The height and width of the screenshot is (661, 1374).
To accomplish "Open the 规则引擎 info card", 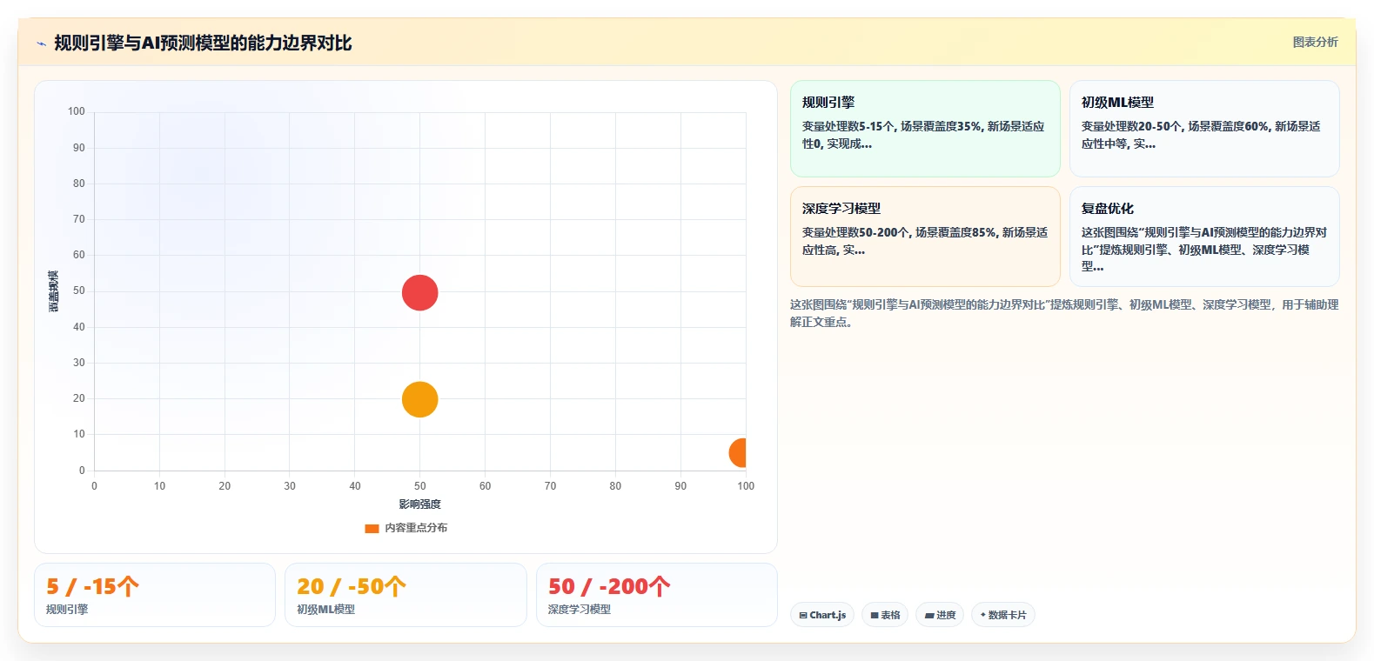I will coord(925,129).
